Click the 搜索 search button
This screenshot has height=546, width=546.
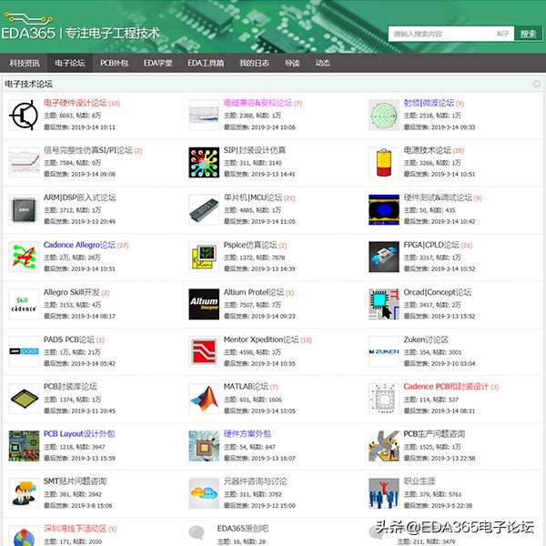coord(528,34)
